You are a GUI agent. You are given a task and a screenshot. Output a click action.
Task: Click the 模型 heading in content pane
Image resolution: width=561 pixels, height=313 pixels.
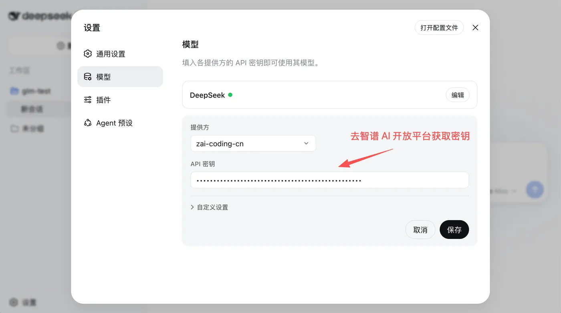(190, 44)
